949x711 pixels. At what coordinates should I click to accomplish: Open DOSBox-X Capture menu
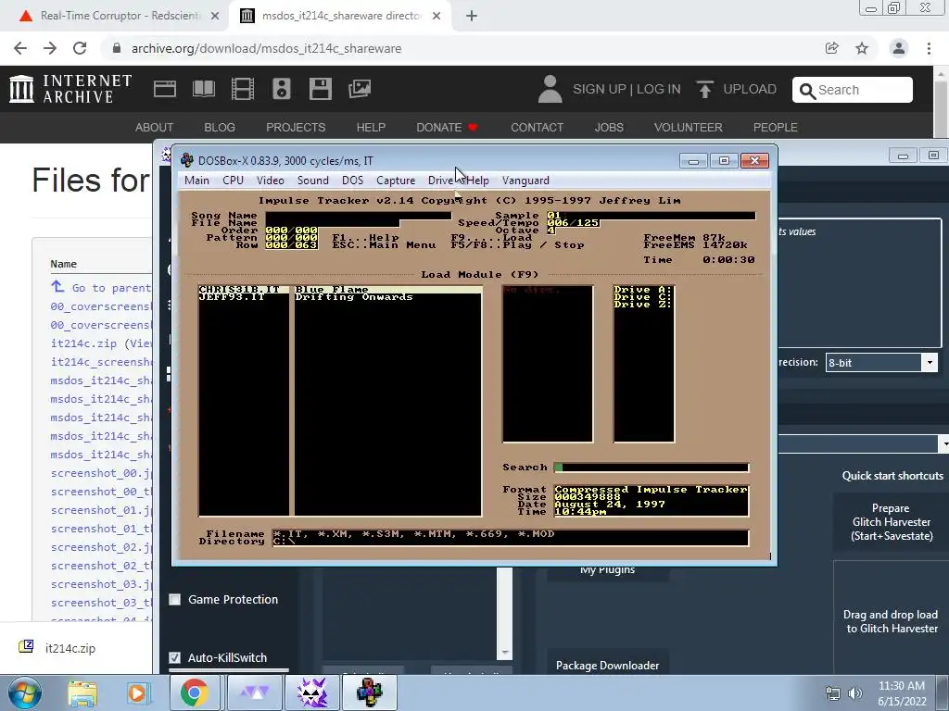click(x=395, y=181)
